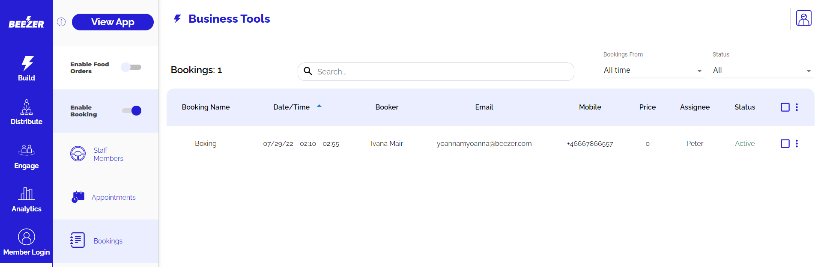Click the View App button

(113, 22)
